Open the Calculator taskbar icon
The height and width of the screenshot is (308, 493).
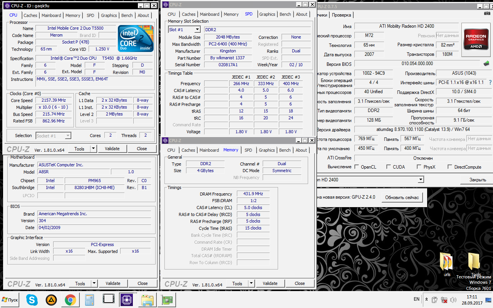(x=89, y=300)
